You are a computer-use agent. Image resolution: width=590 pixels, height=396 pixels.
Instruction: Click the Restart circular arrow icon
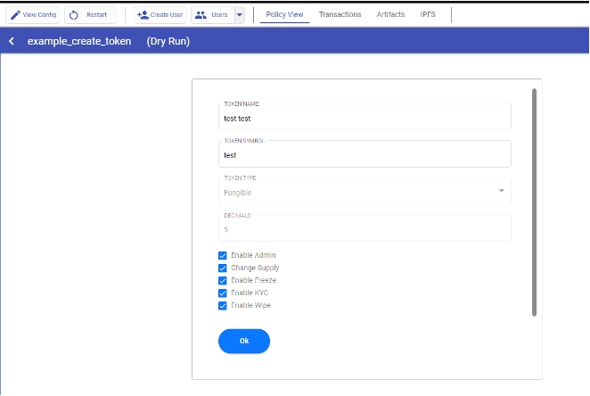pos(74,15)
